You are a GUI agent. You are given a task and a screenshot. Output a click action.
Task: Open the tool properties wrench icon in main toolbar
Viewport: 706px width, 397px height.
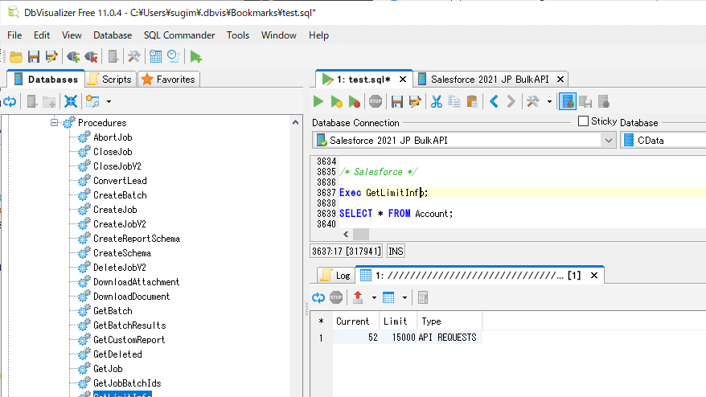click(133, 57)
